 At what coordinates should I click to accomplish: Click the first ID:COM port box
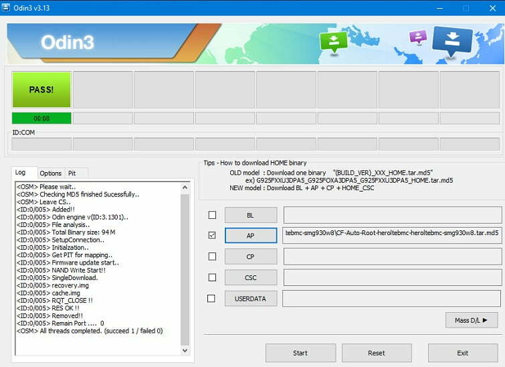(x=41, y=144)
